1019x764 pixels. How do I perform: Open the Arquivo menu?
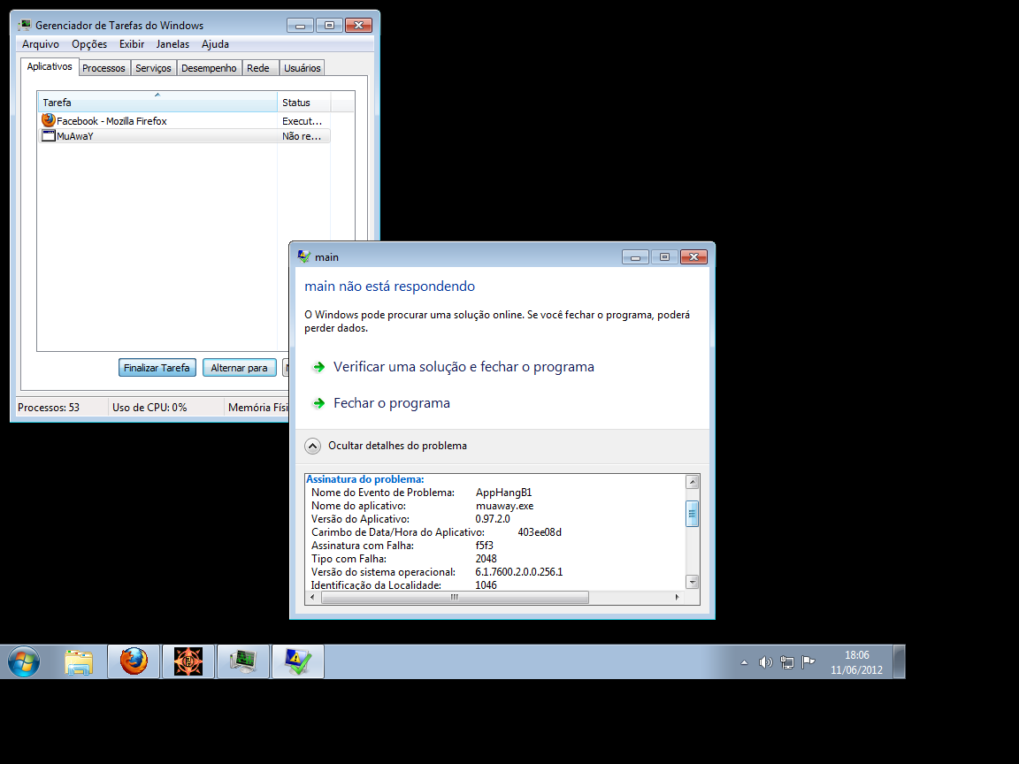pyautogui.click(x=41, y=44)
